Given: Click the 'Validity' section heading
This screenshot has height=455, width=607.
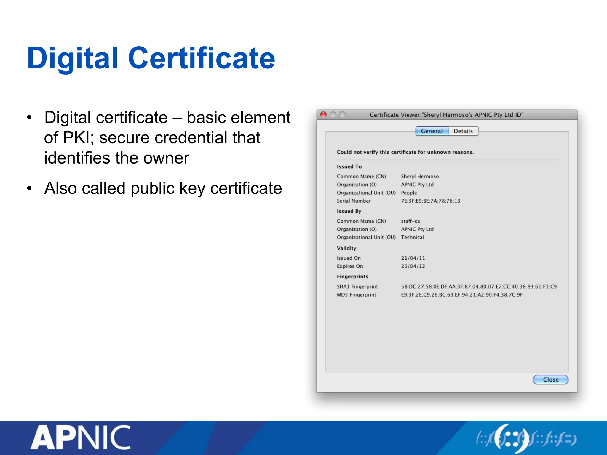Looking at the screenshot, I should 346,248.
